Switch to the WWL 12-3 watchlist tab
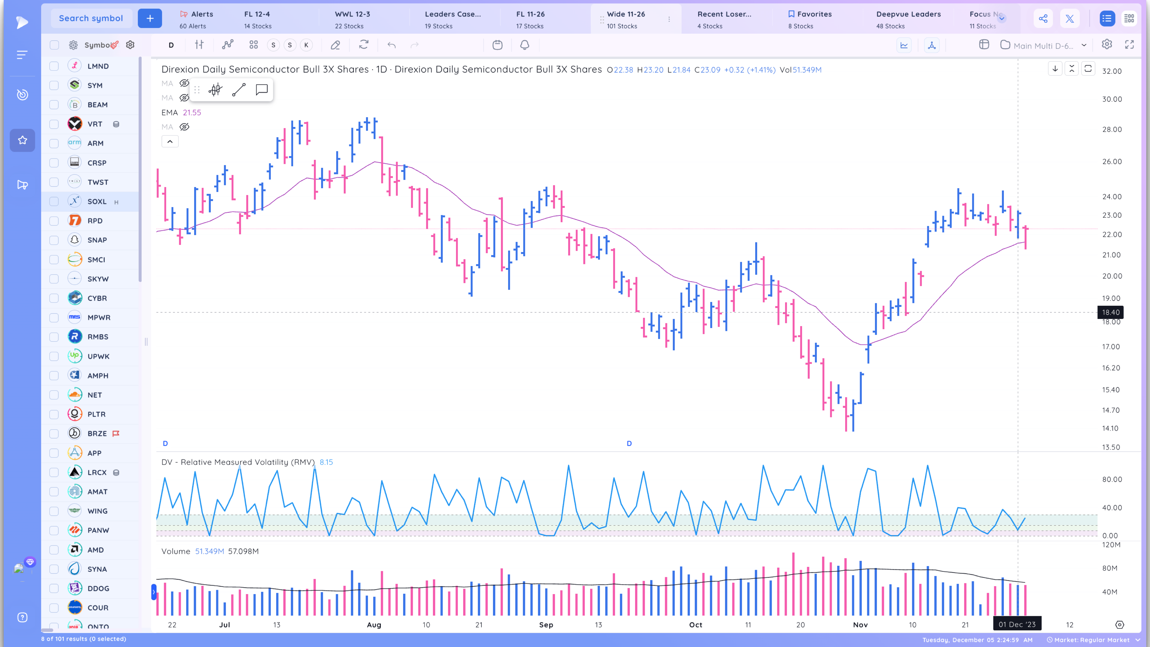 (x=353, y=20)
